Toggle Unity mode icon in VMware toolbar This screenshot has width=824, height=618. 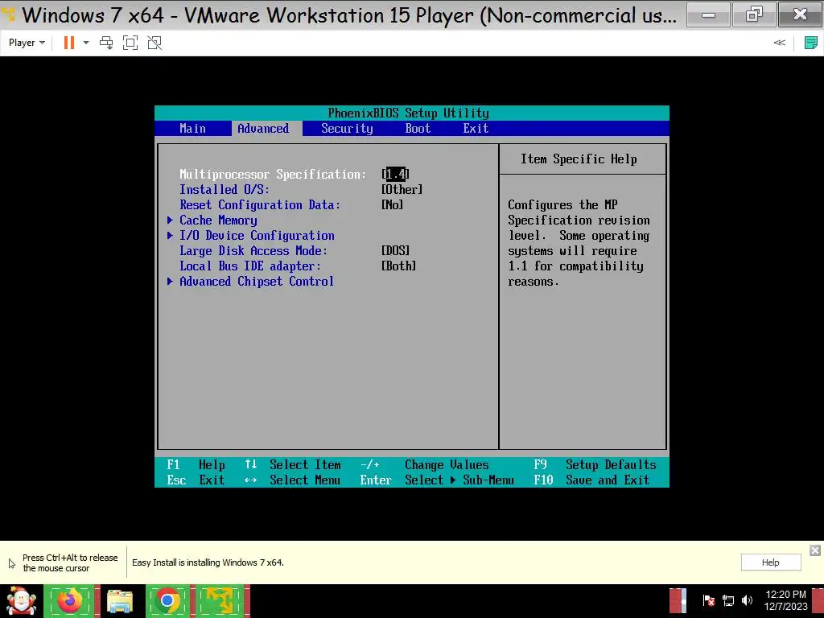pos(154,43)
